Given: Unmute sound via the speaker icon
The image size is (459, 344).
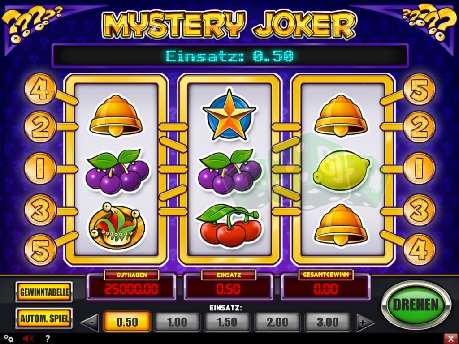Looking at the screenshot, I should (x=28, y=339).
